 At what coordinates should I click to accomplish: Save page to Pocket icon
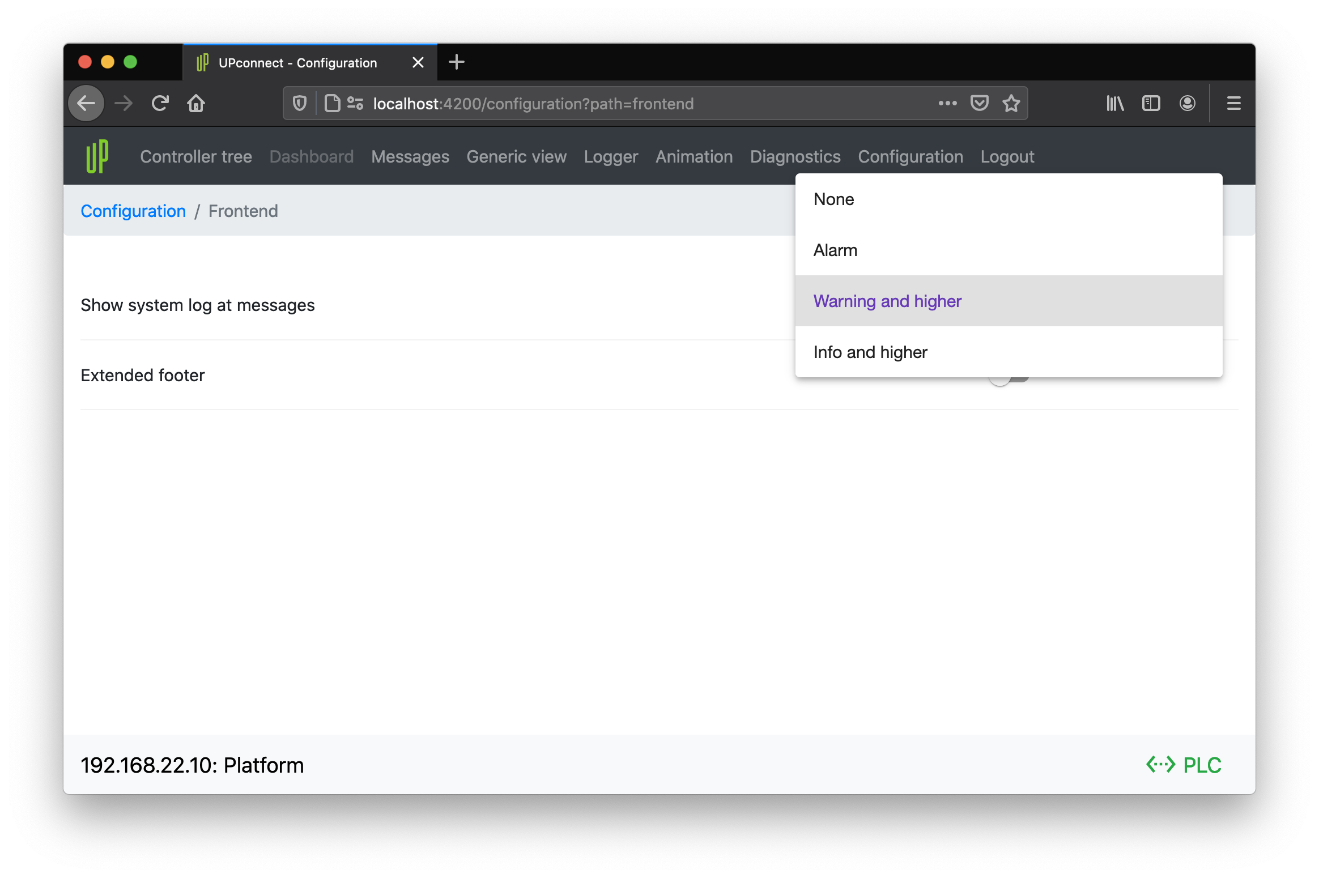[980, 103]
